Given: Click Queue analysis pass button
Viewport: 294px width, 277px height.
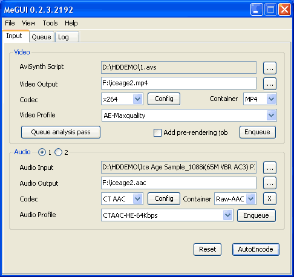Looking at the screenshot, I should 60,132.
